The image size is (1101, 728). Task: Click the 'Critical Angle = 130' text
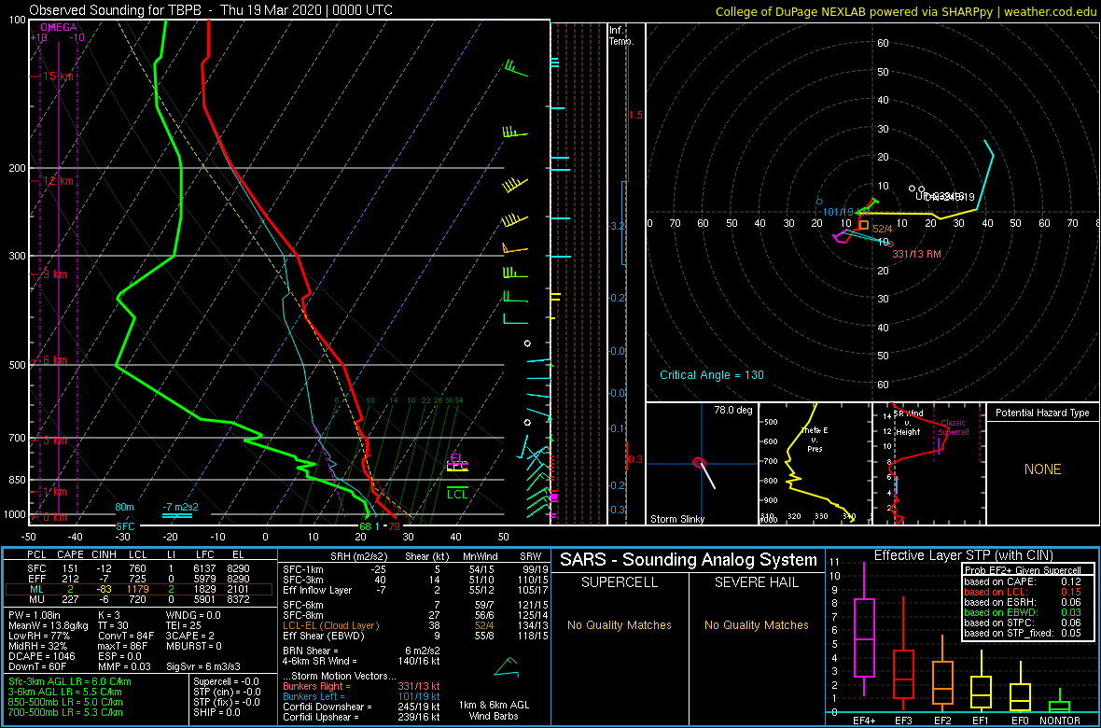[711, 374]
